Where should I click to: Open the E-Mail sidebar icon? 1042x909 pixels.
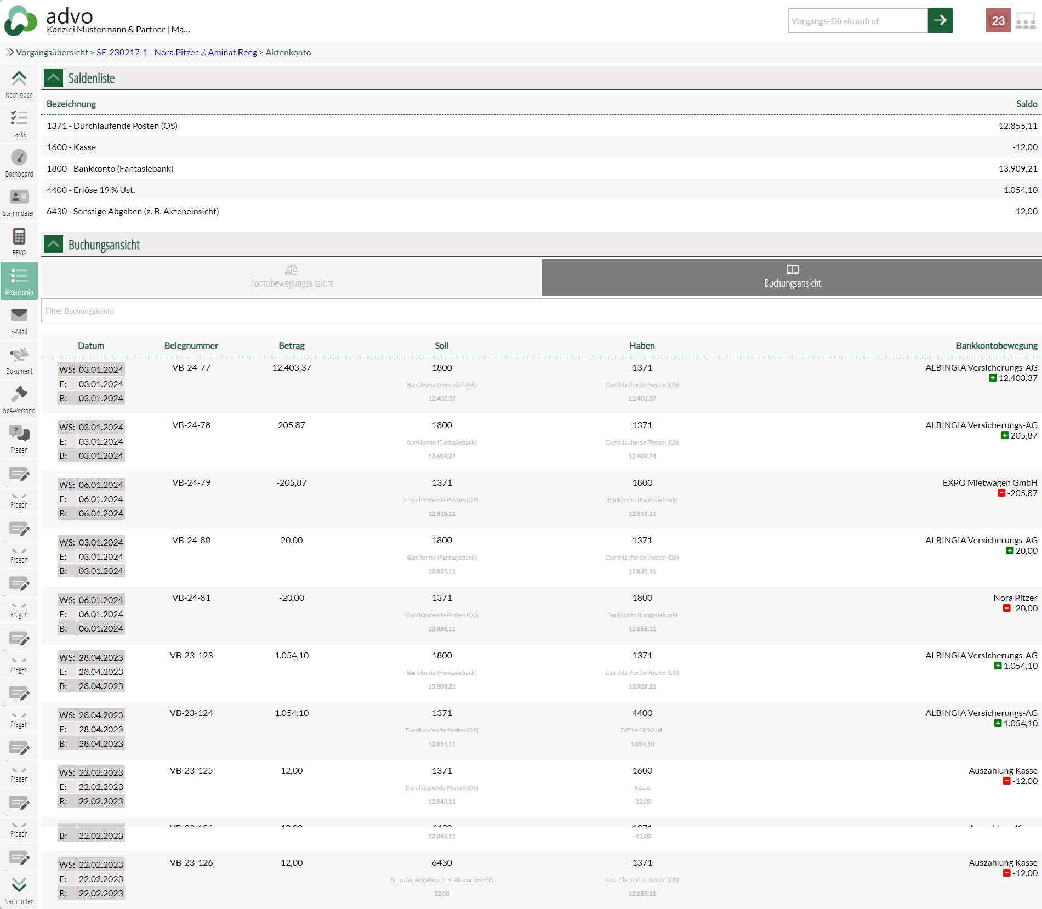click(19, 321)
